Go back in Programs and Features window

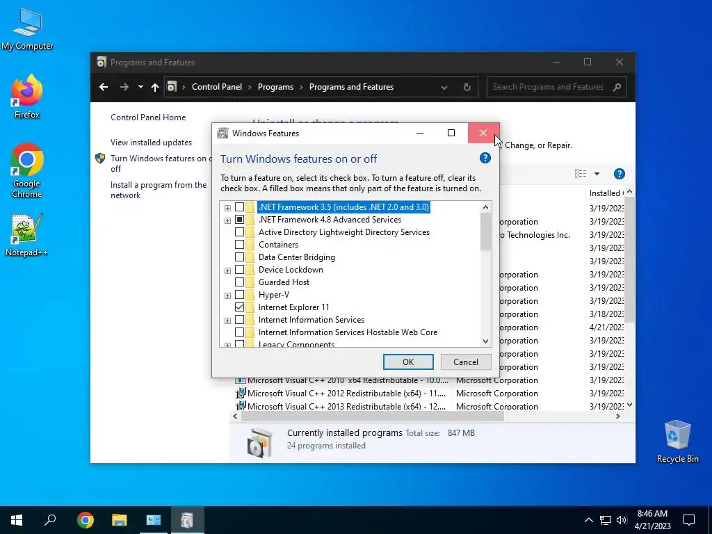(x=104, y=87)
